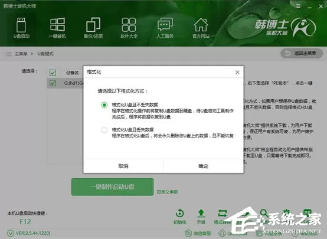Go to the 软件大全 tab
The image size is (327, 239).
(129, 28)
